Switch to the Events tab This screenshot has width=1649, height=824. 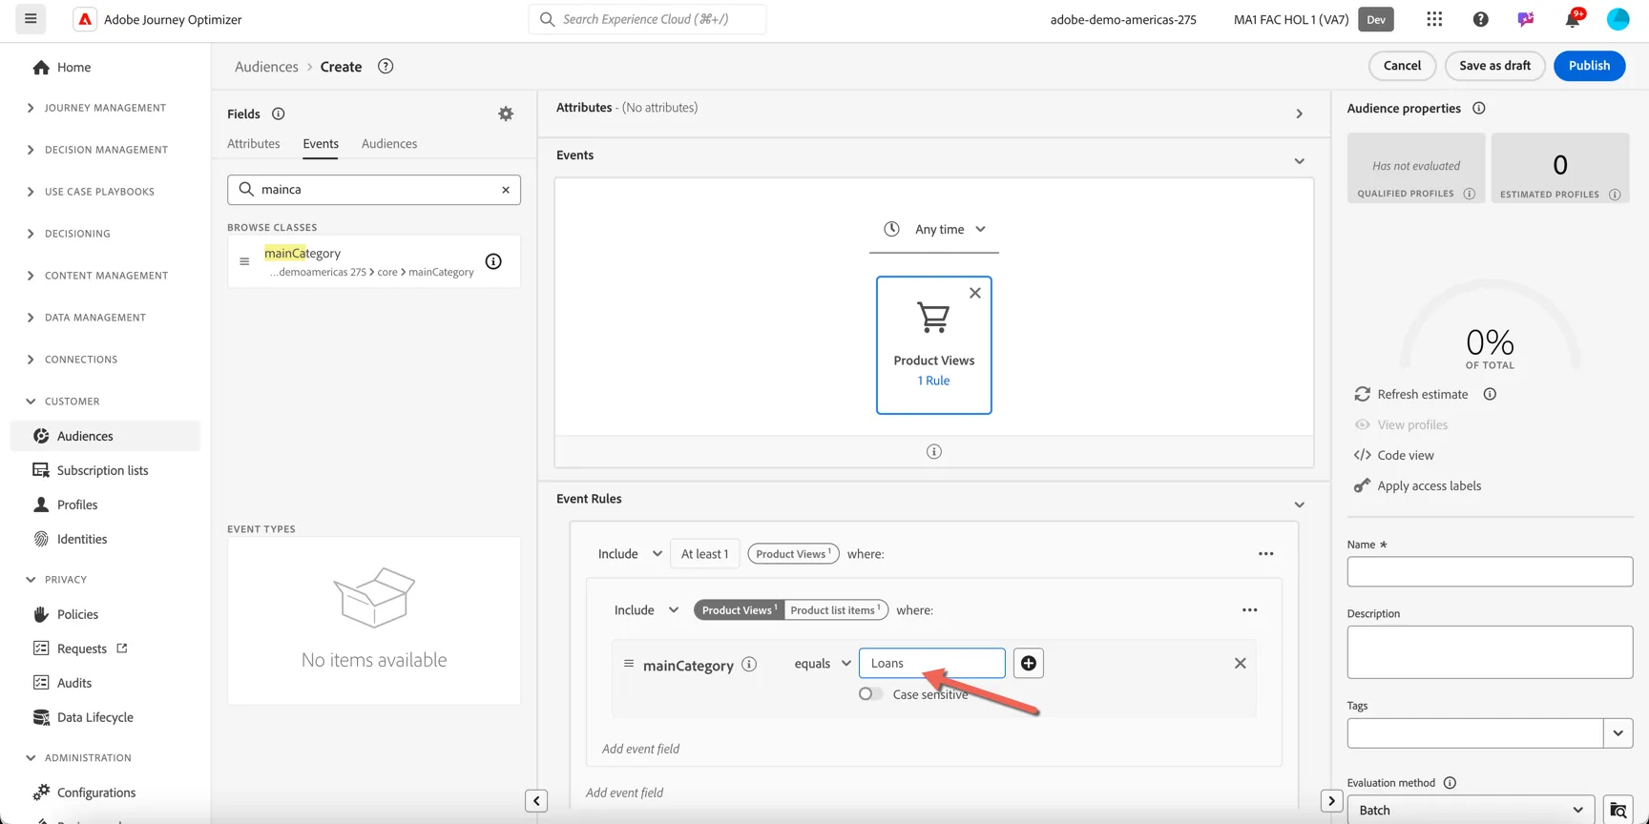(x=321, y=144)
